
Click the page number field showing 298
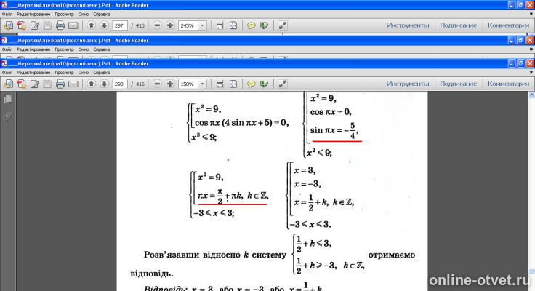(119, 84)
